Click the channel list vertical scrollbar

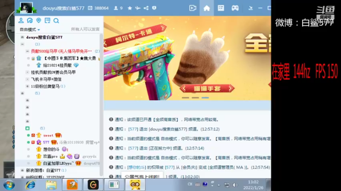tap(101, 104)
